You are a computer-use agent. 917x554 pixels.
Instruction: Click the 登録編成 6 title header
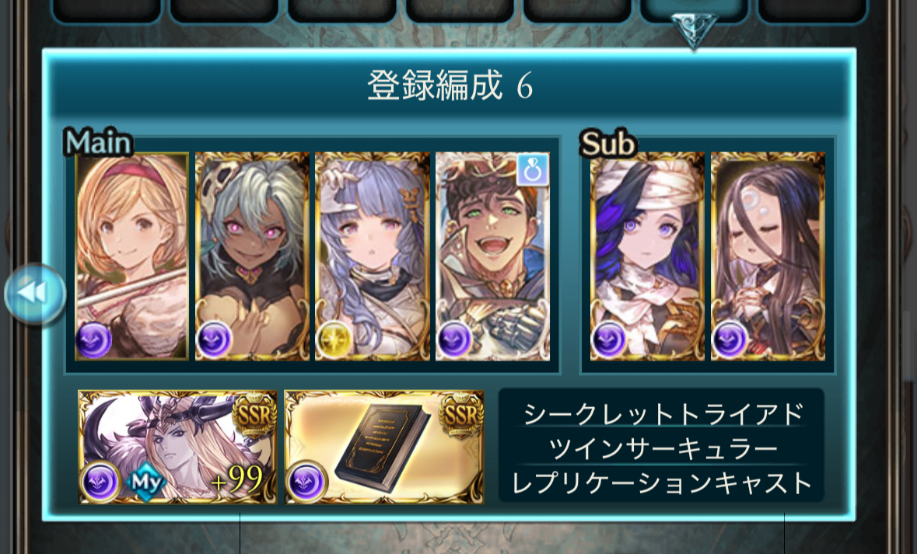point(450,85)
